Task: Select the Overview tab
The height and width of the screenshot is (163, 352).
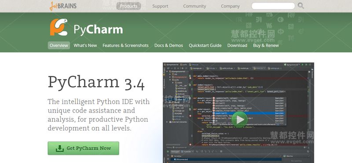Action: coord(59,45)
